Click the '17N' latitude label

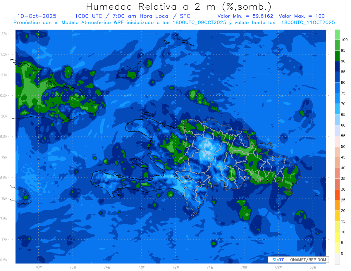tap(4, 239)
